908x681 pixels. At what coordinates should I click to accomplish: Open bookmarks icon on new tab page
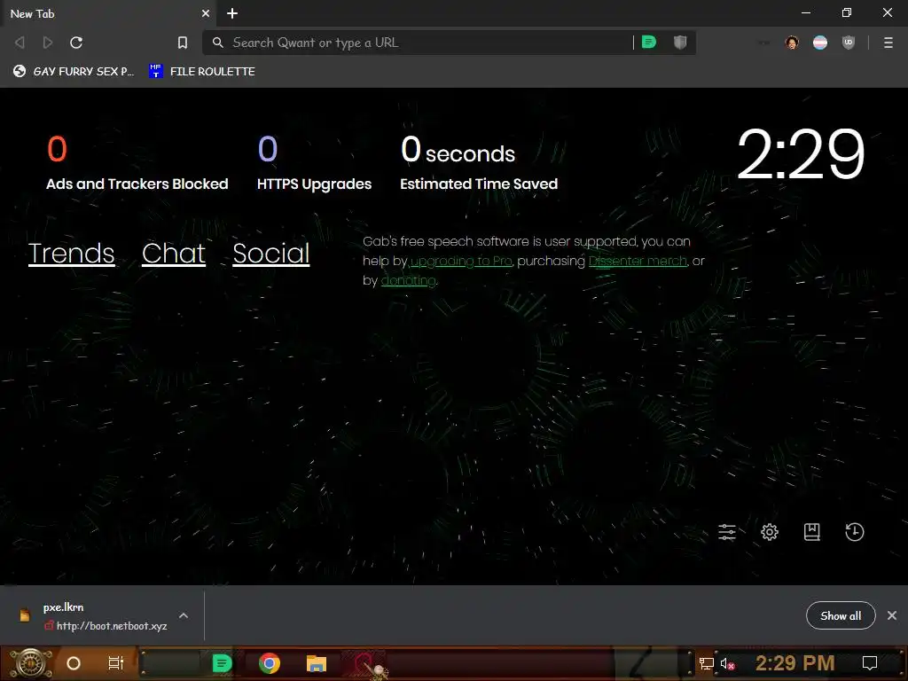[x=812, y=532]
